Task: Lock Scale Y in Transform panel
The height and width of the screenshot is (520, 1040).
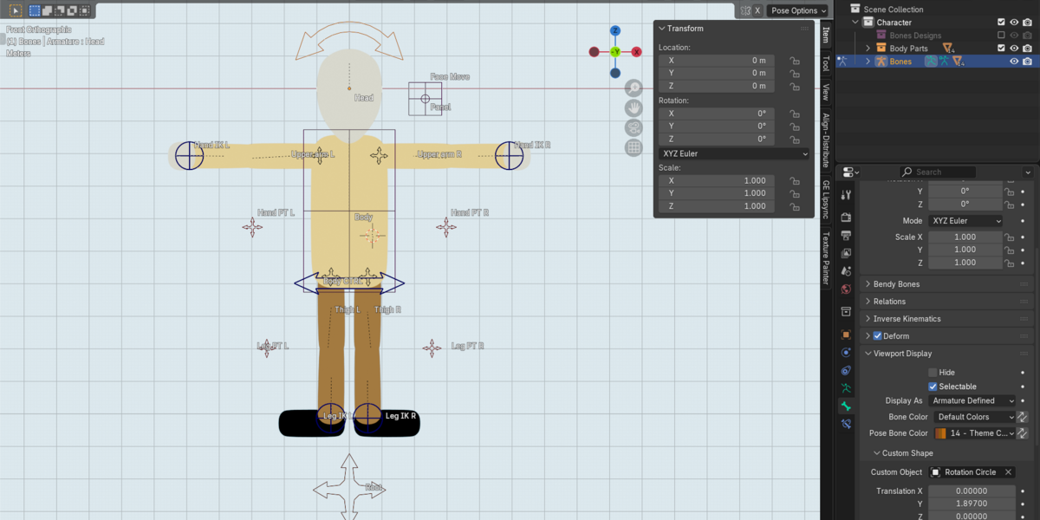Action: [794, 193]
